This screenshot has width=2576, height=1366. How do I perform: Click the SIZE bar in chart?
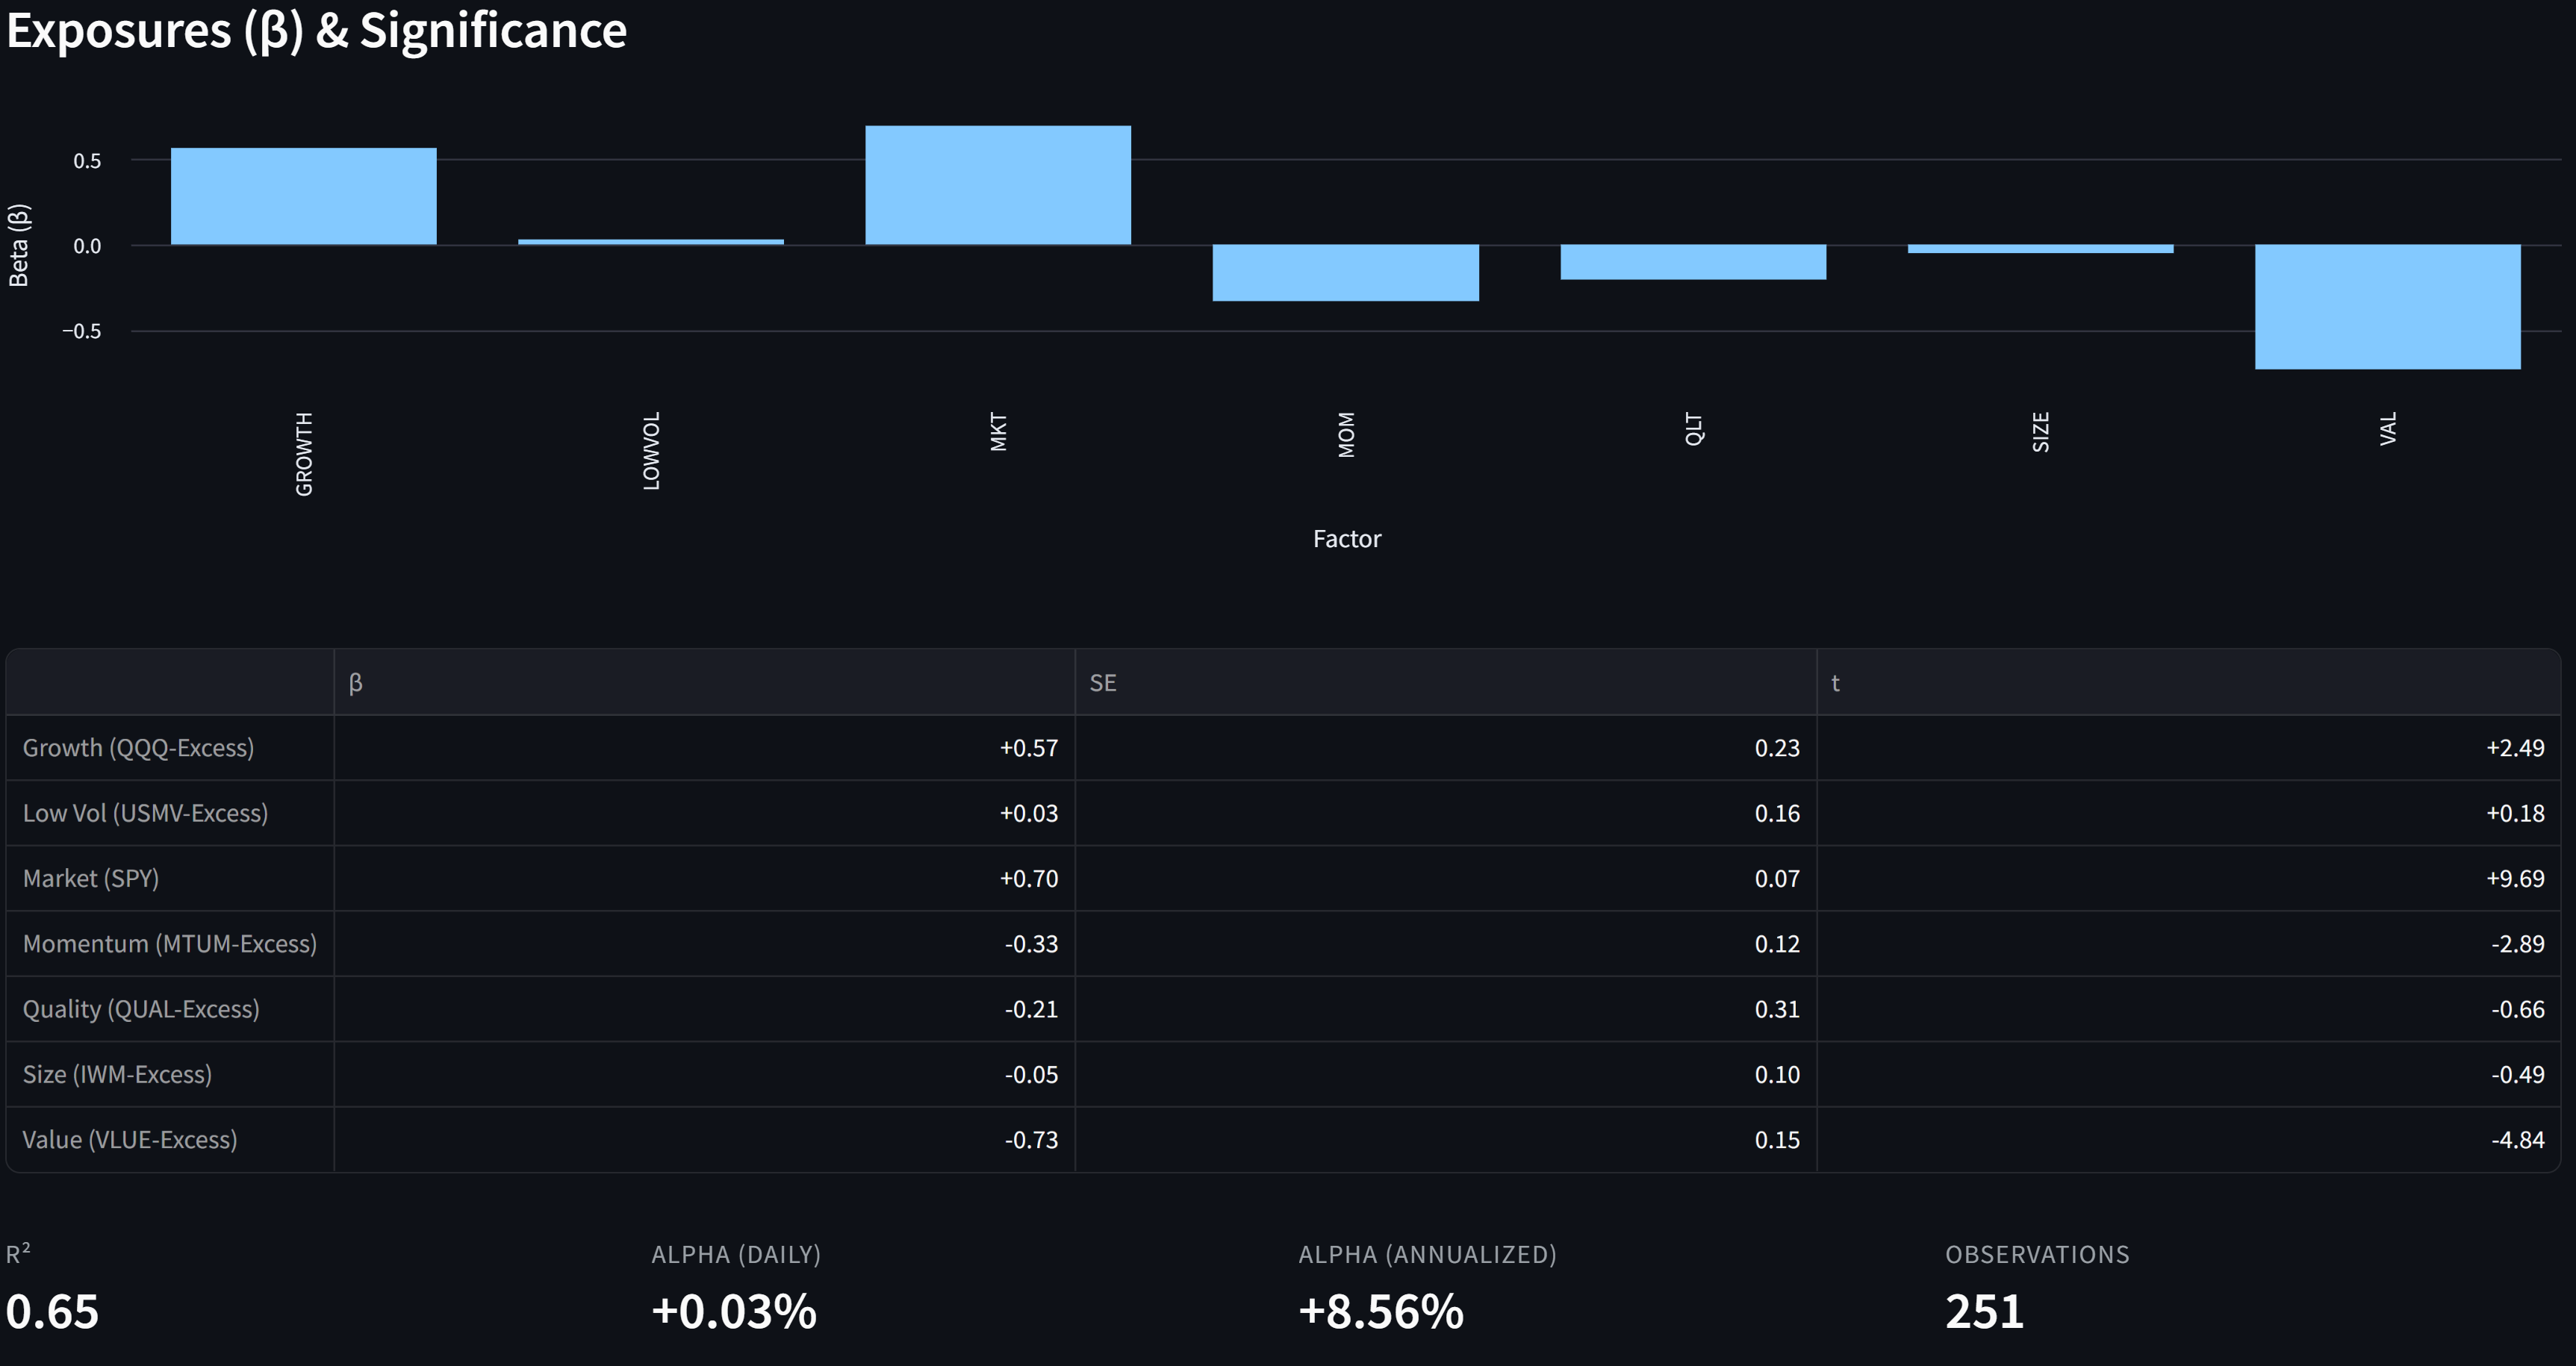(x=2040, y=249)
